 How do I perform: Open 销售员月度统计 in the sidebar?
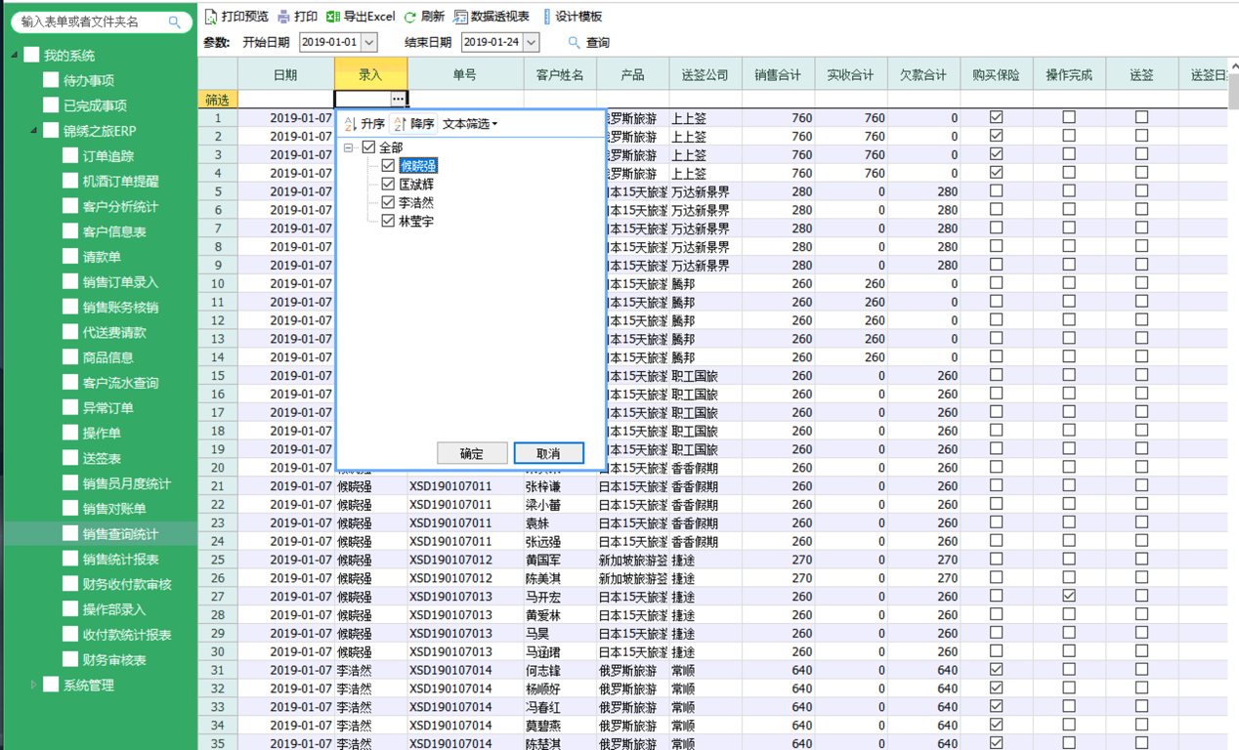(x=127, y=483)
